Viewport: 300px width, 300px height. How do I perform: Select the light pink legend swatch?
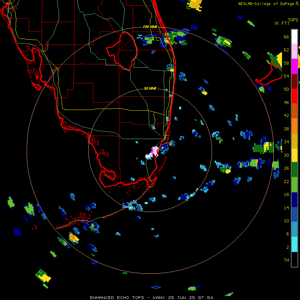[x=294, y=51]
